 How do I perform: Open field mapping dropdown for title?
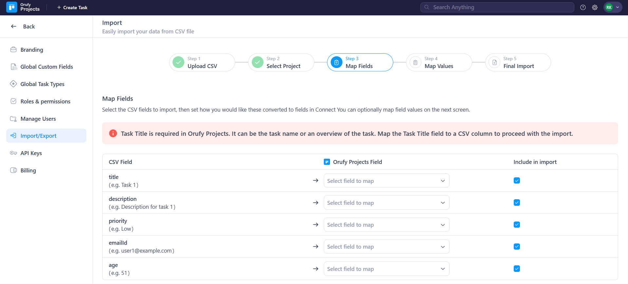(386, 181)
